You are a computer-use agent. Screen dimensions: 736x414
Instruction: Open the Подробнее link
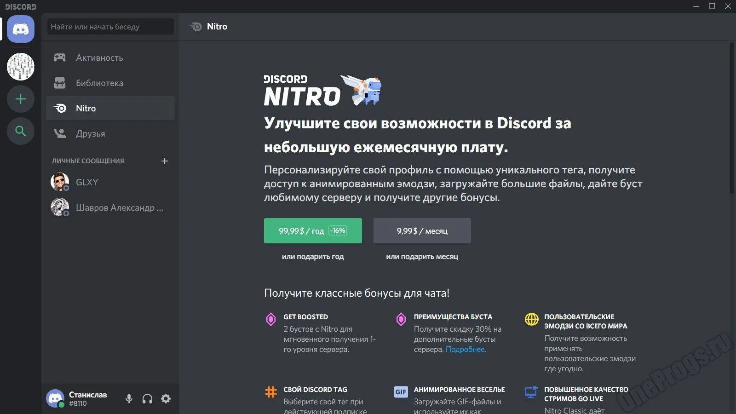466,349
